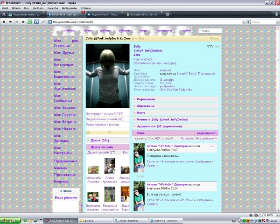
Task: Open the Справка menu
Action: click(x=86, y=8)
